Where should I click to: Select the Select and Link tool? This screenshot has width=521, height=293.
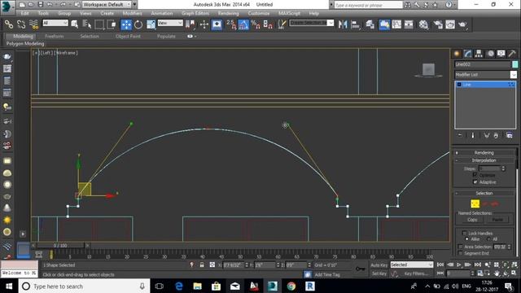pos(9,24)
